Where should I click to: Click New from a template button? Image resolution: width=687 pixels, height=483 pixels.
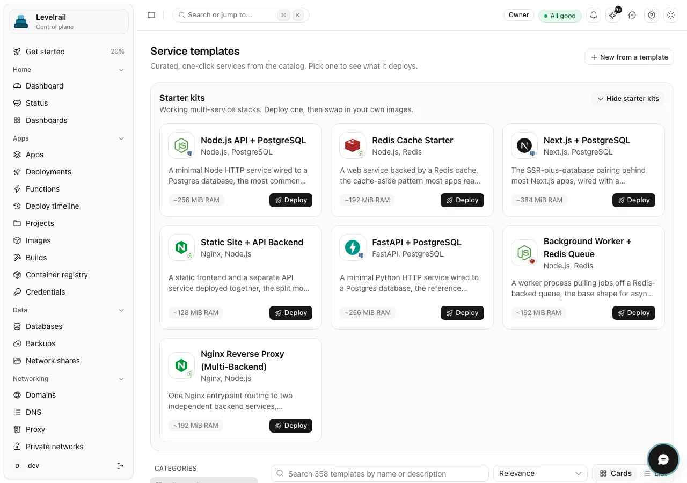tap(629, 57)
